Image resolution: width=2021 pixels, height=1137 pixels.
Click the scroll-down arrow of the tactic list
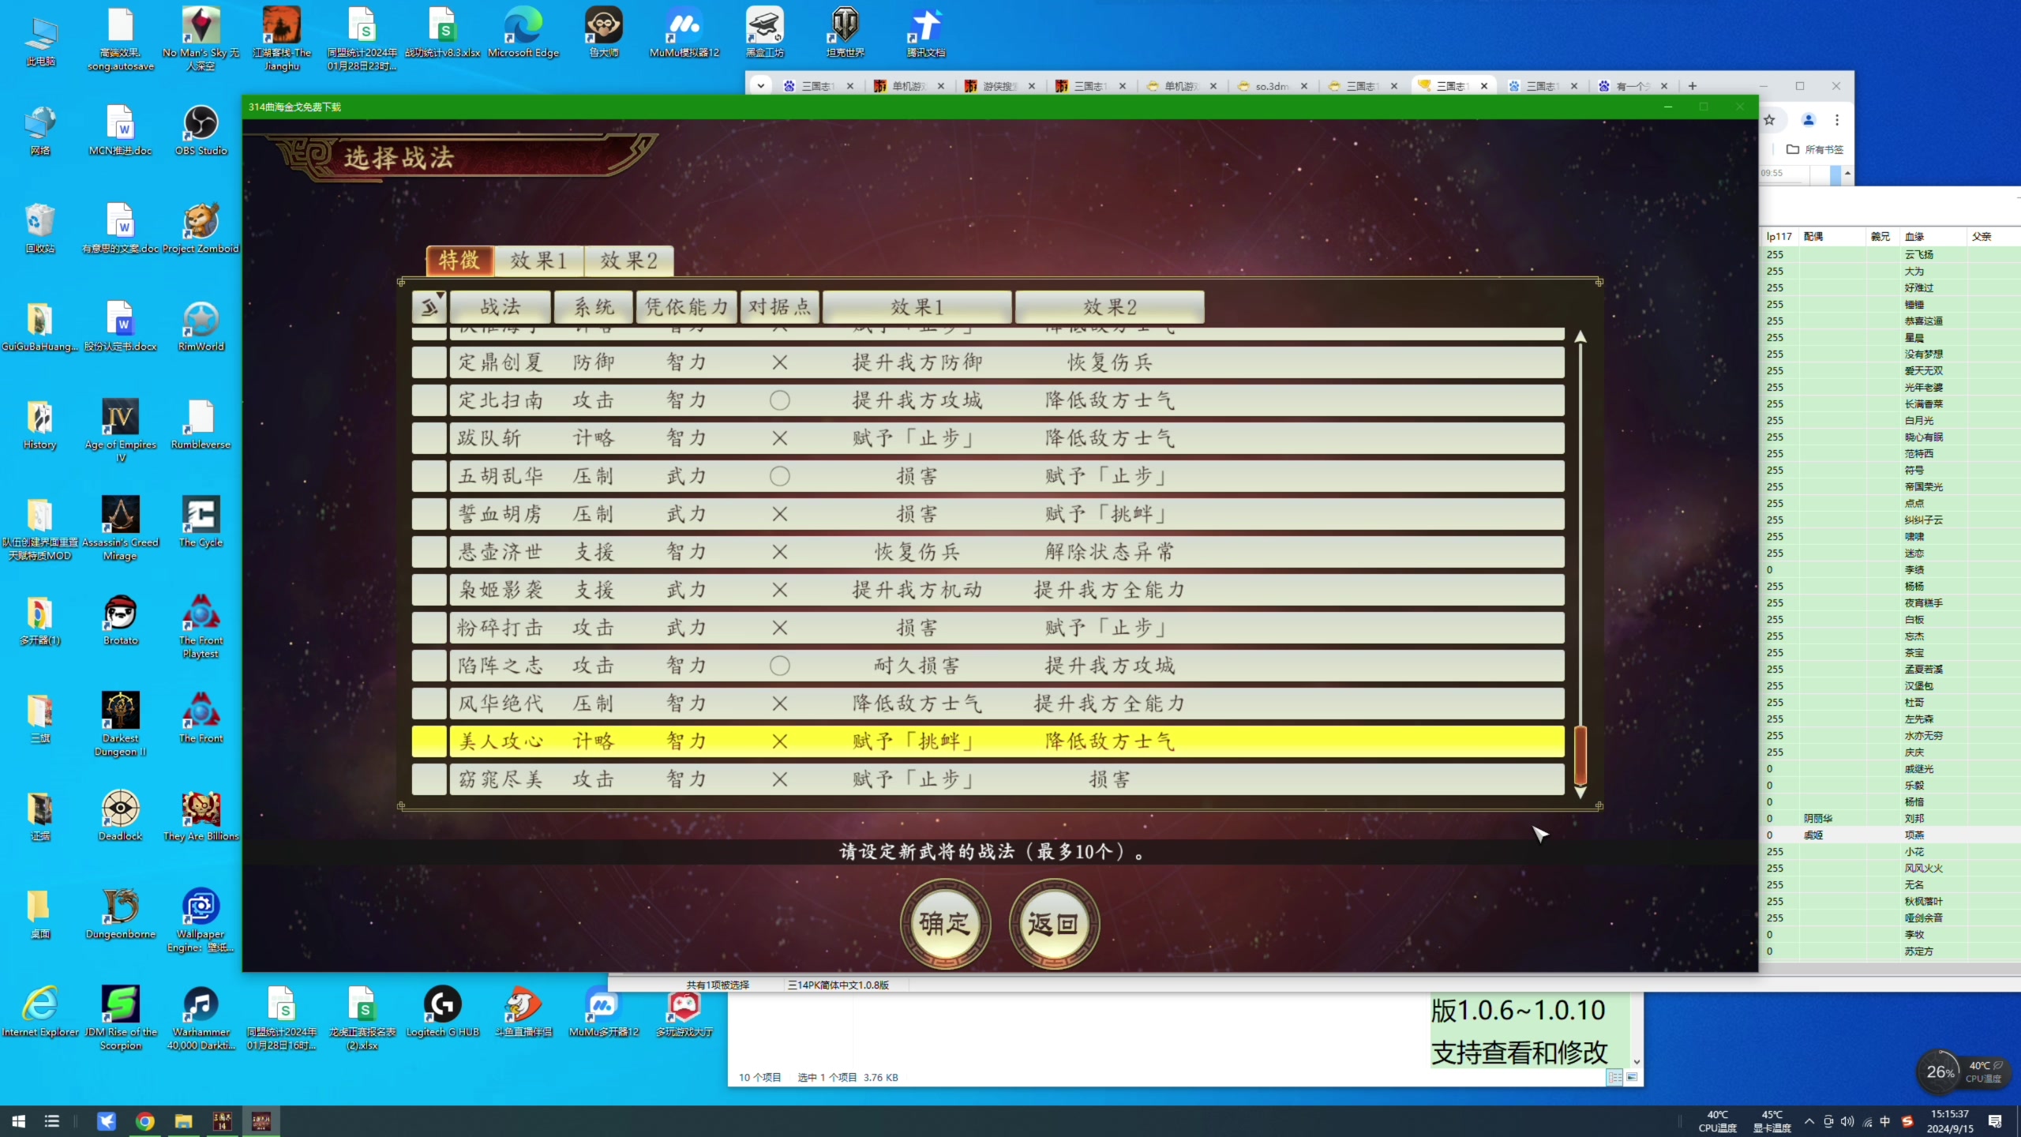pos(1580,792)
